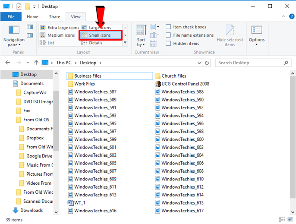This screenshot has height=224, width=296.
Task: Open the Home tab
Action: [x=32, y=17]
